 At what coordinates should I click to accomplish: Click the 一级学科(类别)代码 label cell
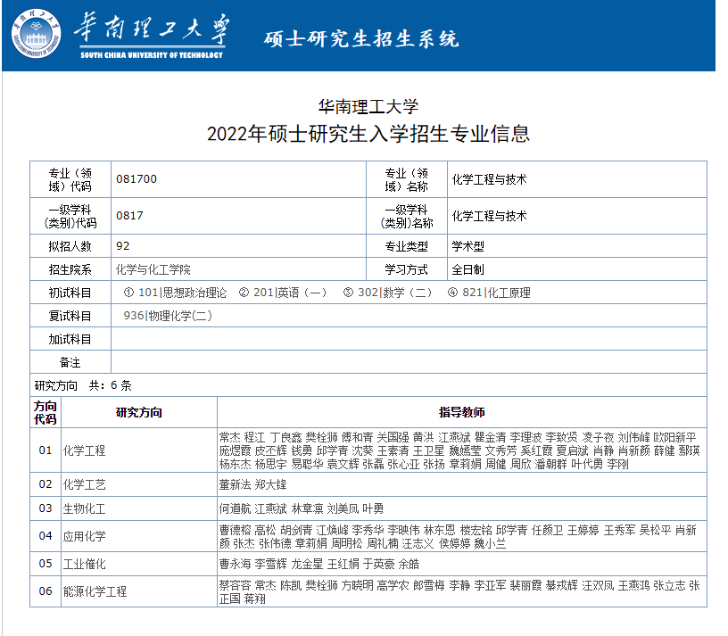click(70, 217)
